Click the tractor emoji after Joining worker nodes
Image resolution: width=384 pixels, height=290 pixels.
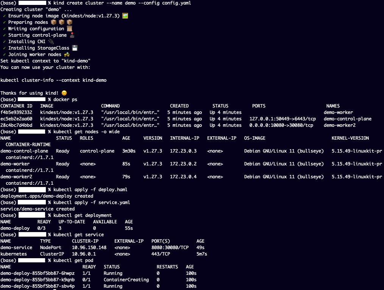[67, 55]
